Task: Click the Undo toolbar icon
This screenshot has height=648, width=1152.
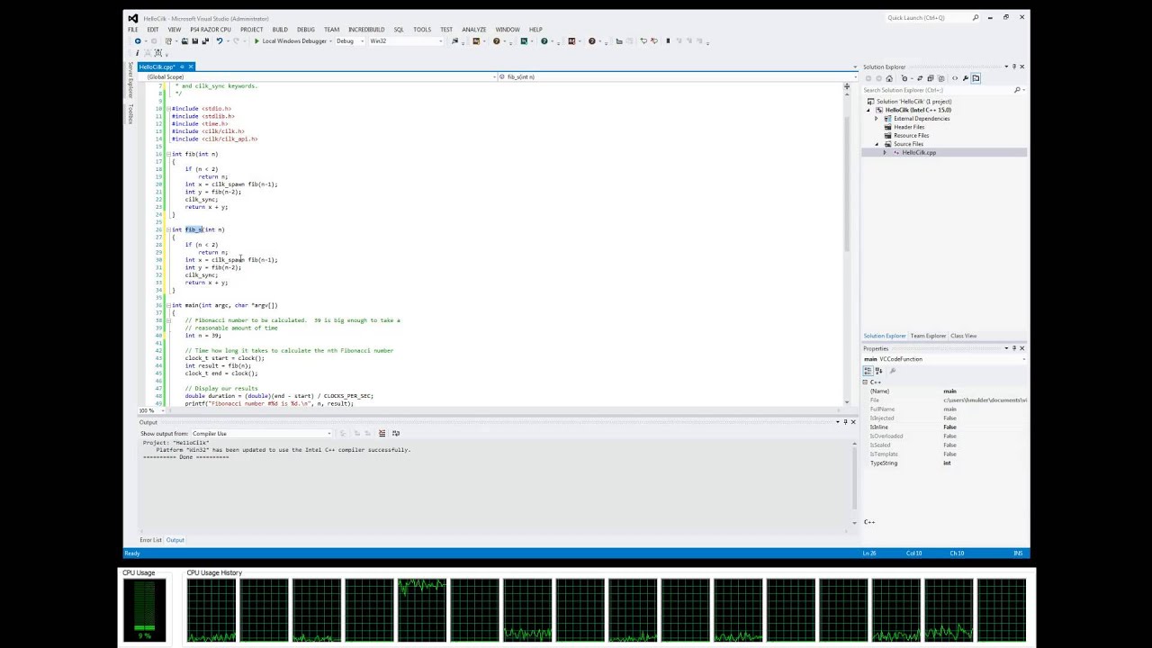Action: 219,41
